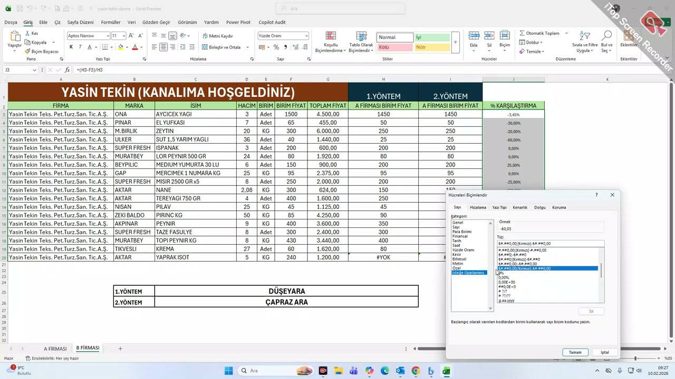Open the Dosya menu
The image size is (675, 379).
[x=11, y=23]
